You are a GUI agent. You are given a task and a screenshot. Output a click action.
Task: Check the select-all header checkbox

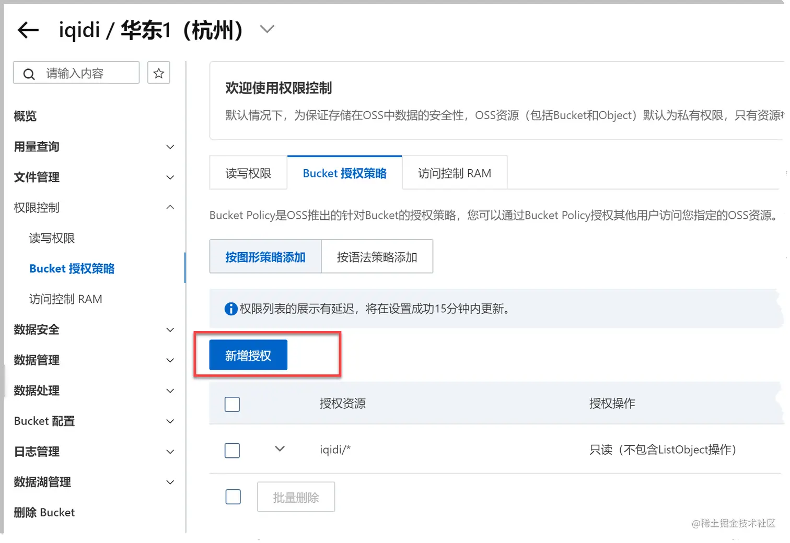click(232, 404)
